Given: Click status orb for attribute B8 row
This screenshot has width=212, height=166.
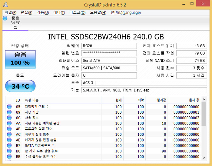Looking at the screenshot, I should (9, 151).
